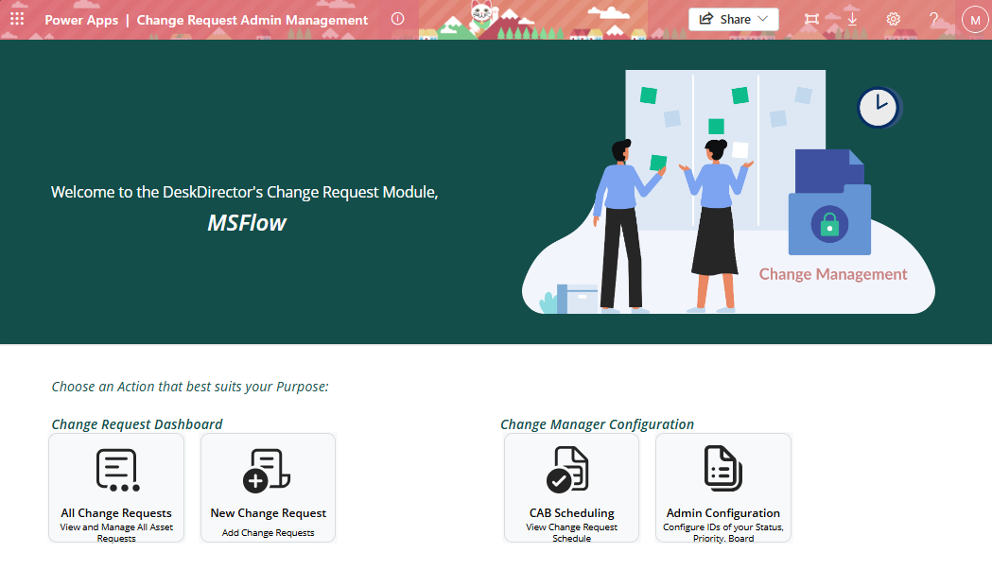Click the Share button
Image resolution: width=992 pixels, height=587 pixels.
point(733,19)
